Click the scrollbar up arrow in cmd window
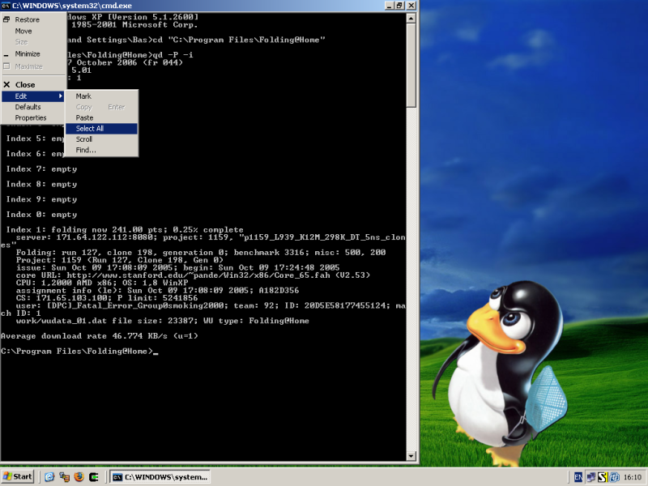This screenshot has height=486, width=648. coord(411,18)
